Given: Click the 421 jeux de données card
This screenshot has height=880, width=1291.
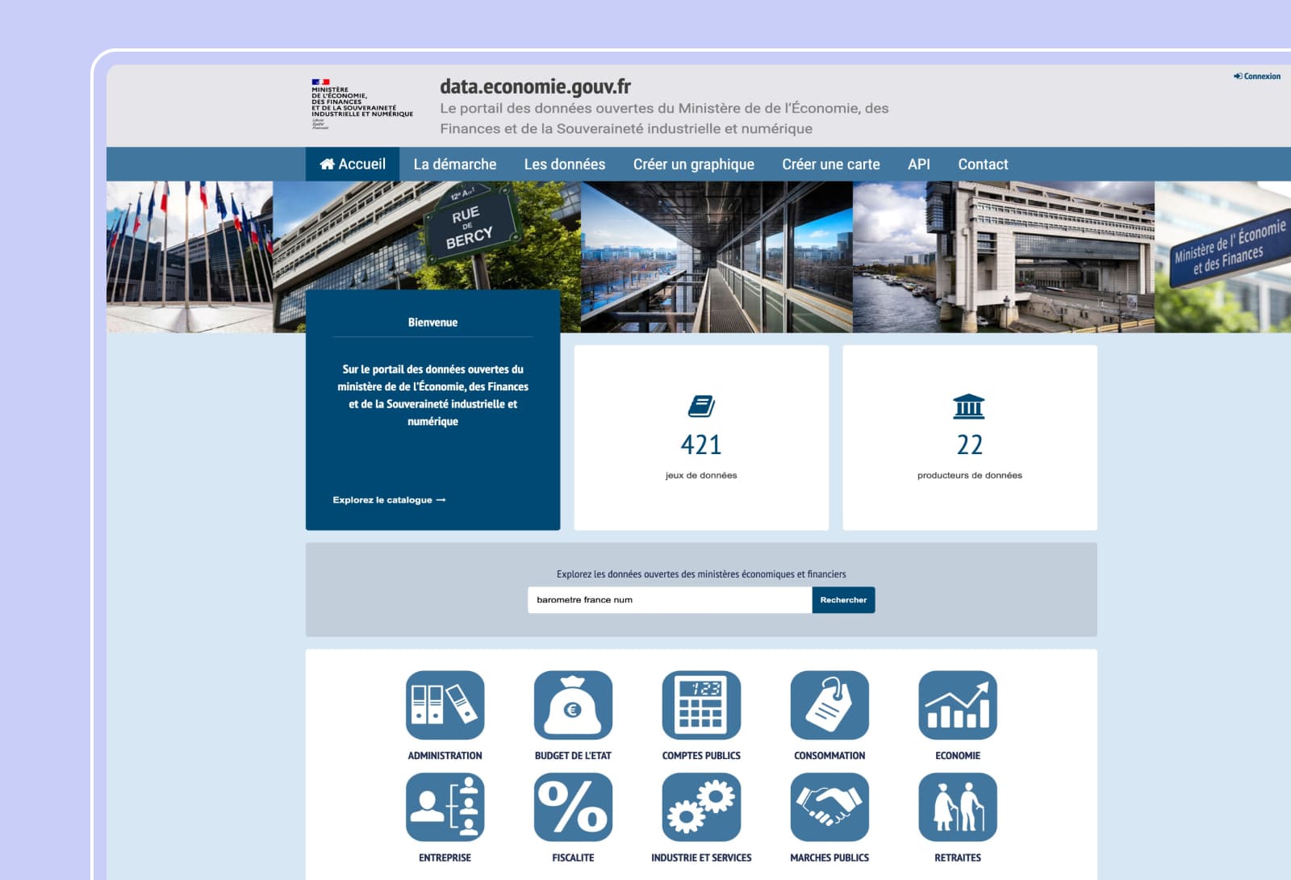Looking at the screenshot, I should (701, 438).
